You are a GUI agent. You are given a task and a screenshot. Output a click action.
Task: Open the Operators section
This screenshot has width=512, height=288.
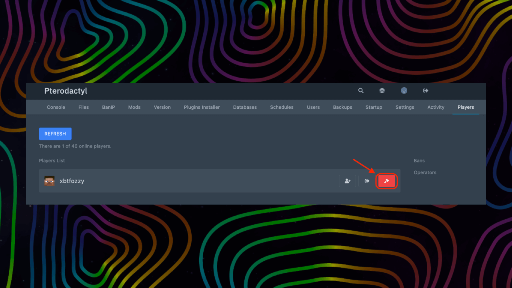(x=425, y=173)
